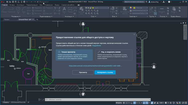Open a new drawing tab with plus
The height and width of the screenshot is (105, 188).
37,19
